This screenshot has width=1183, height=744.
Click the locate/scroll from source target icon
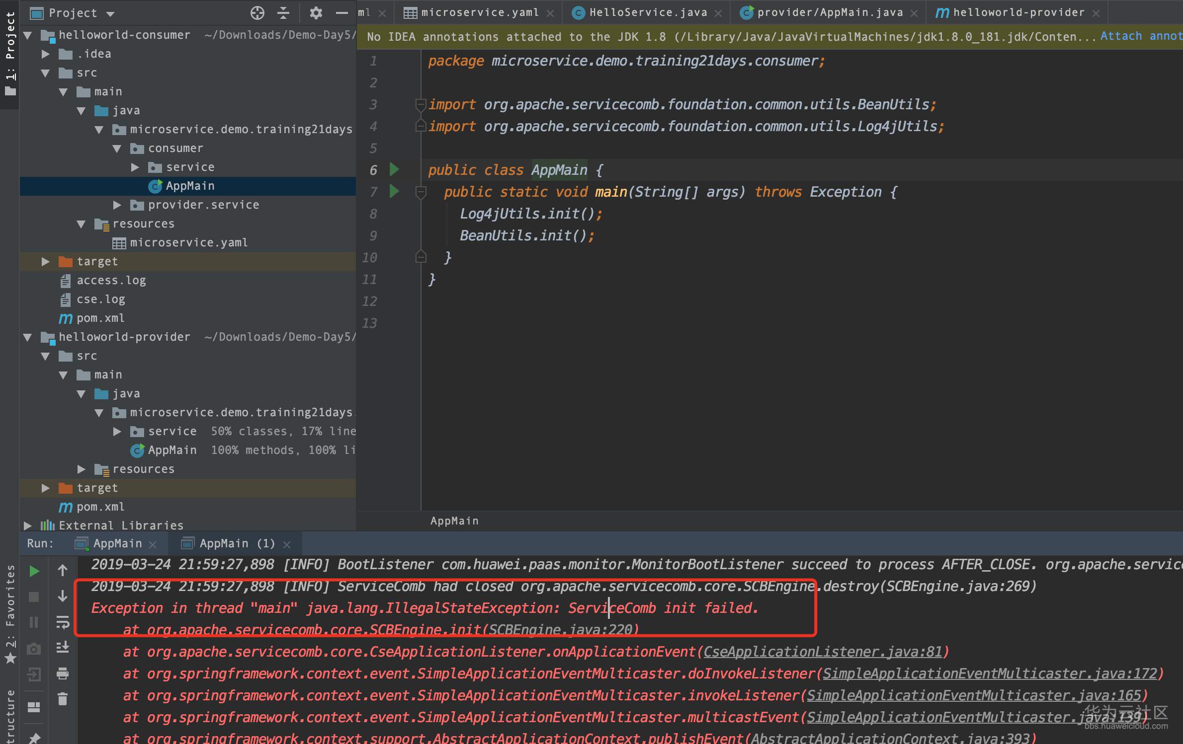(x=257, y=13)
